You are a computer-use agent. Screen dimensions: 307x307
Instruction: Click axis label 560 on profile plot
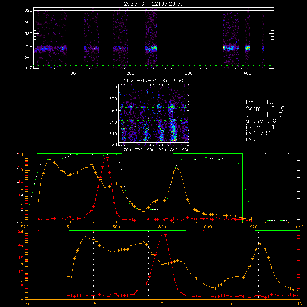tap(116, 227)
